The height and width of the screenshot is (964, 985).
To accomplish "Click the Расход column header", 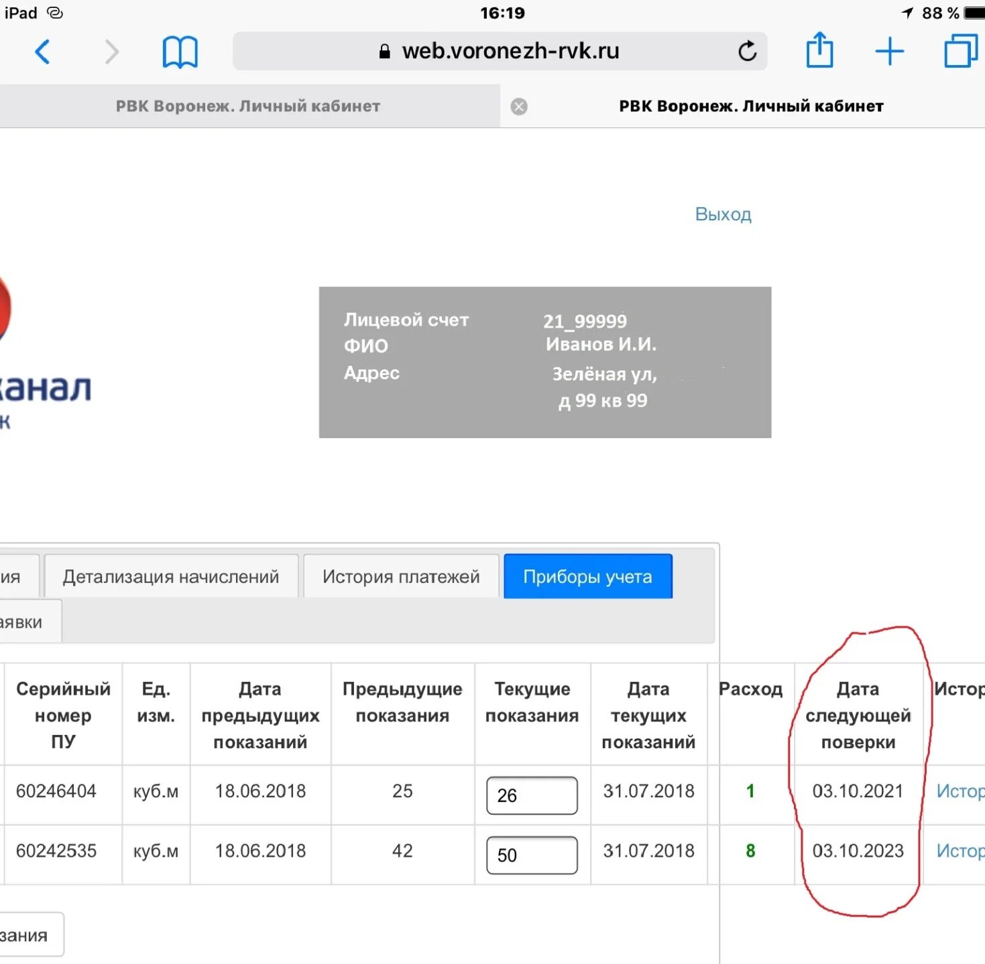I will tap(750, 689).
